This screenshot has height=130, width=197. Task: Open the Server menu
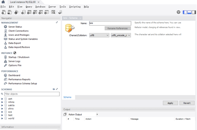[x=52, y=7]
